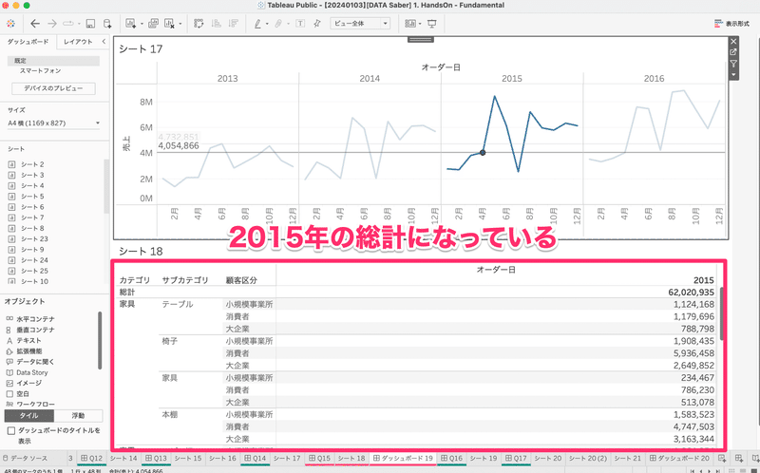Click the show mark labels T icon
The width and height of the screenshot is (760, 473).
pyautogui.click(x=300, y=23)
